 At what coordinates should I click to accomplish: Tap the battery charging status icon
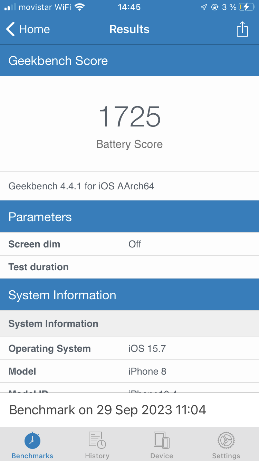246,7
